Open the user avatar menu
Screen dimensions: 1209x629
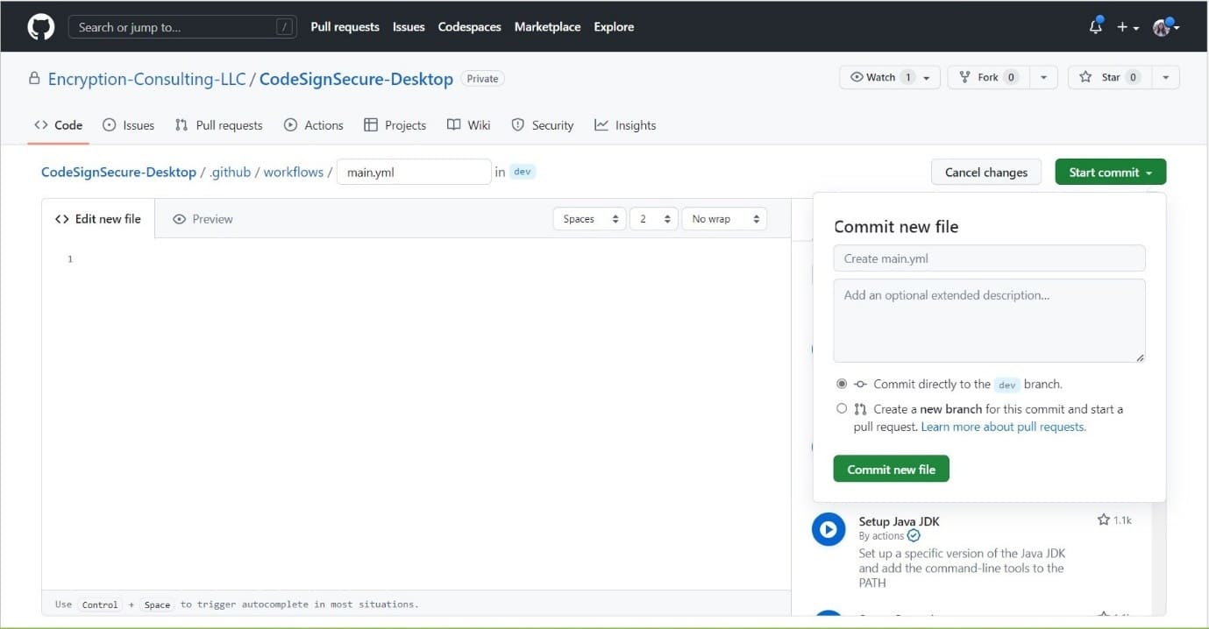[x=1166, y=27]
